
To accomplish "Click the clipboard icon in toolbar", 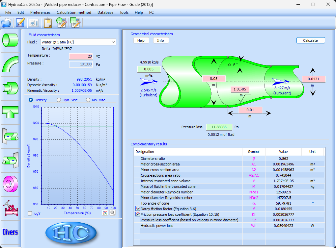I will coord(48,23).
